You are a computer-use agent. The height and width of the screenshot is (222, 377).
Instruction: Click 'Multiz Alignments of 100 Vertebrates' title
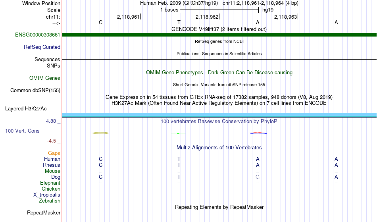coord(219,148)
